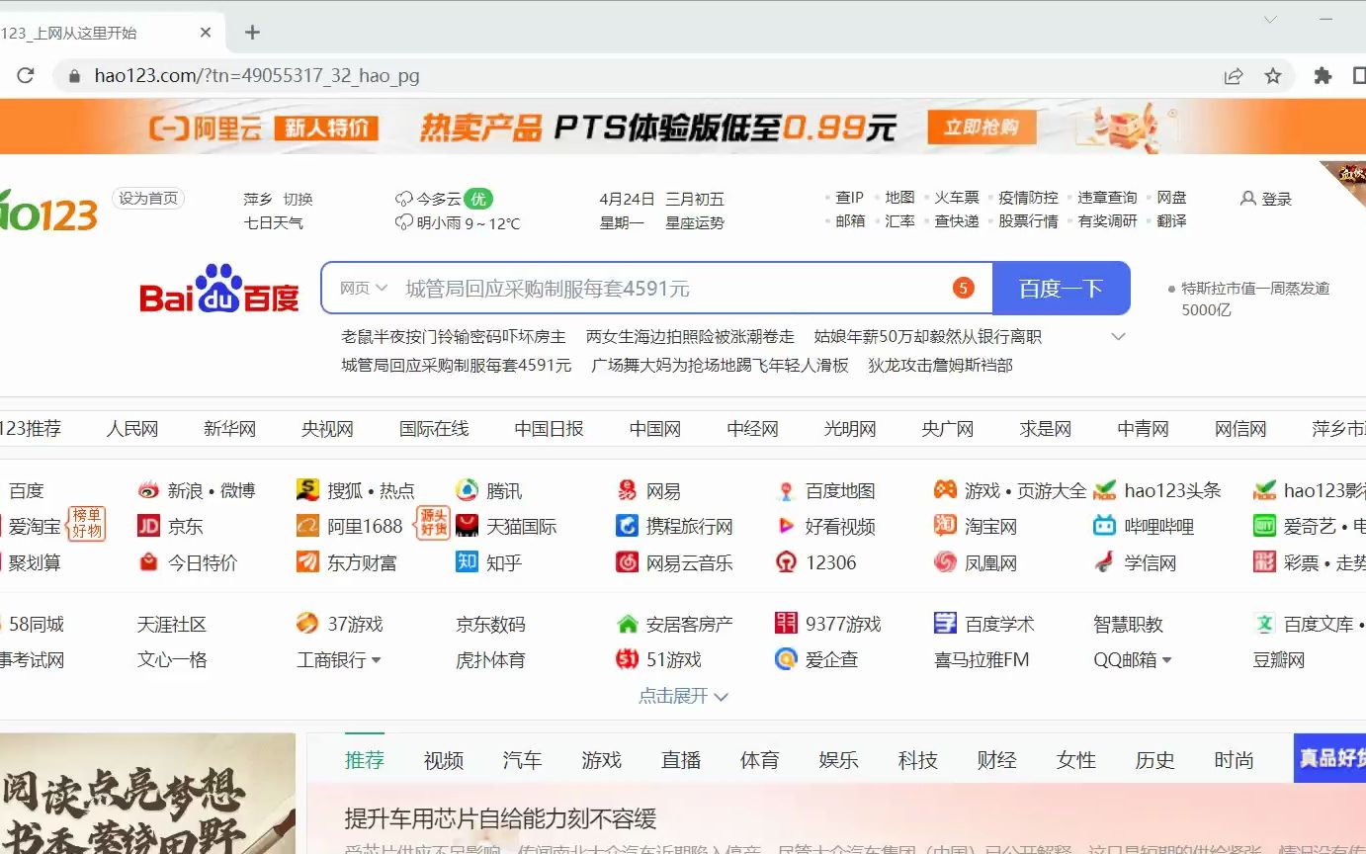Screen dimensions: 1366x854
Task: Open the 阿里1688 icon
Action: pyautogui.click(x=308, y=526)
